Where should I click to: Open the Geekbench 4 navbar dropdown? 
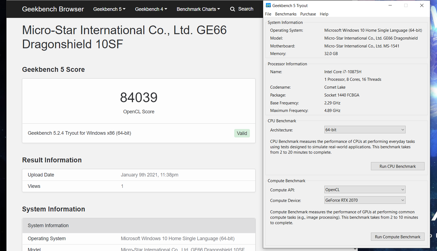pyautogui.click(x=151, y=9)
